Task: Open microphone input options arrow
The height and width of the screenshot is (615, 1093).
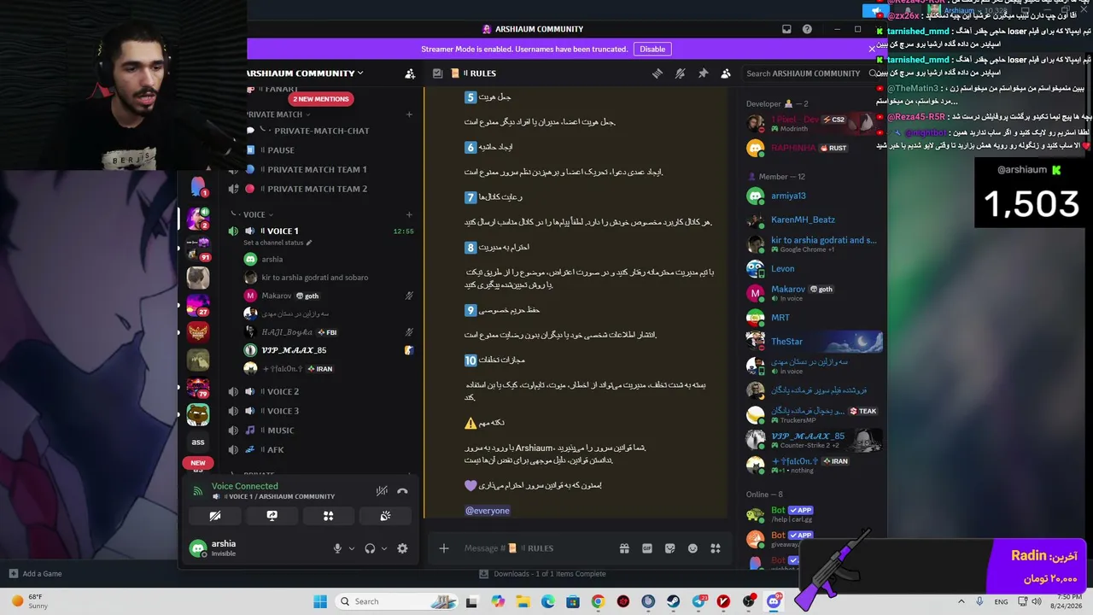Action: [x=351, y=548]
